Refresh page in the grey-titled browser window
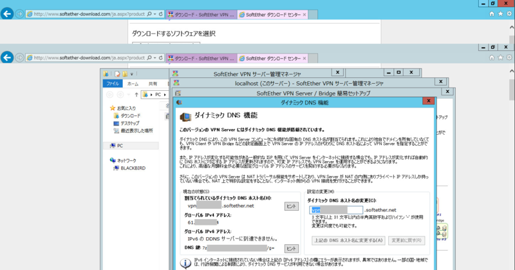Screen dimensions: 515x270 [160, 58]
